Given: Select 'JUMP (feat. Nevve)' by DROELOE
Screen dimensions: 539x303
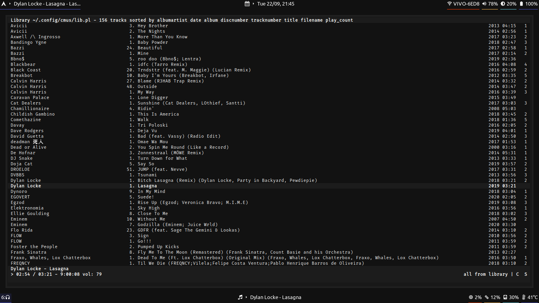Looking at the screenshot, I should tap(269, 169).
